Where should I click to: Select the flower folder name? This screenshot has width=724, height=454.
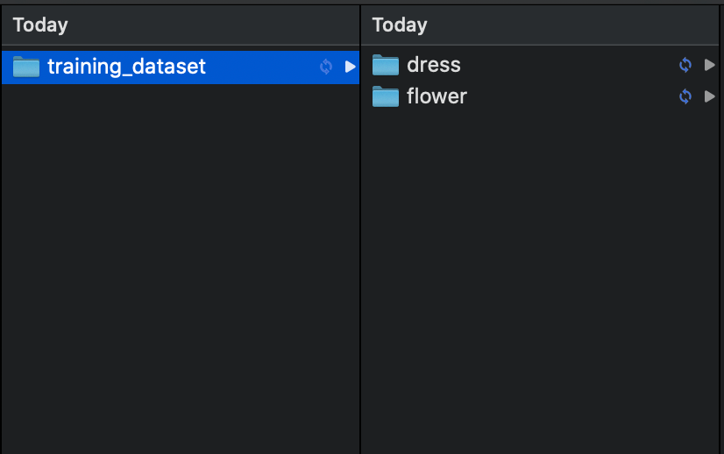click(x=437, y=96)
